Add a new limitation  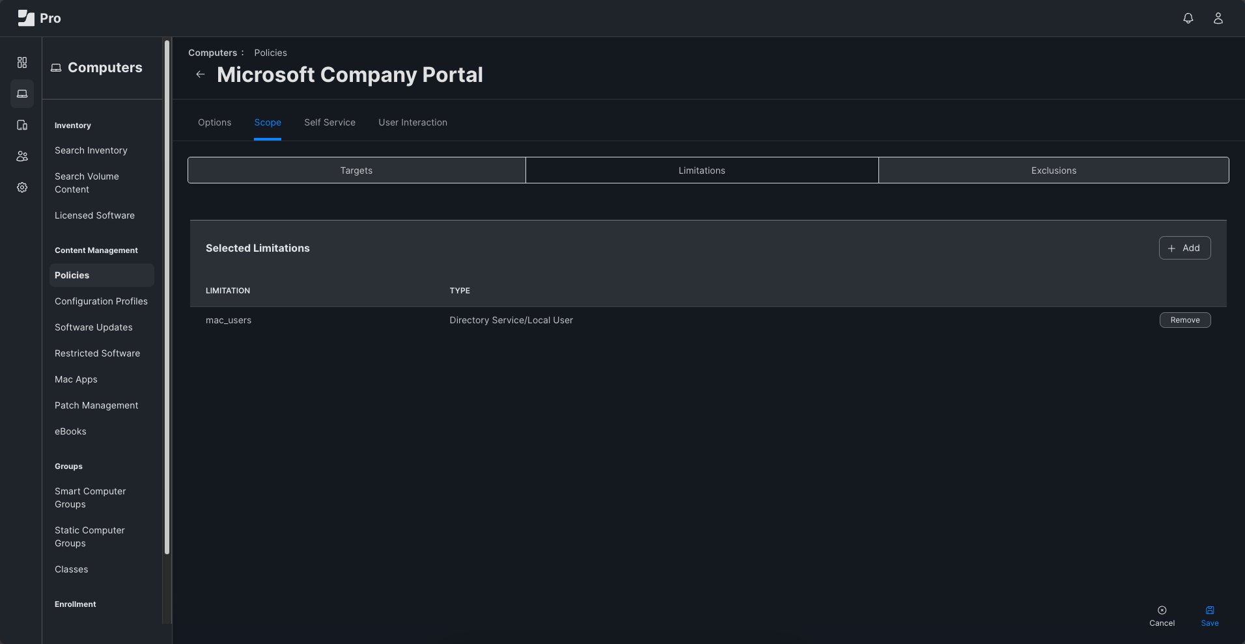tap(1184, 248)
